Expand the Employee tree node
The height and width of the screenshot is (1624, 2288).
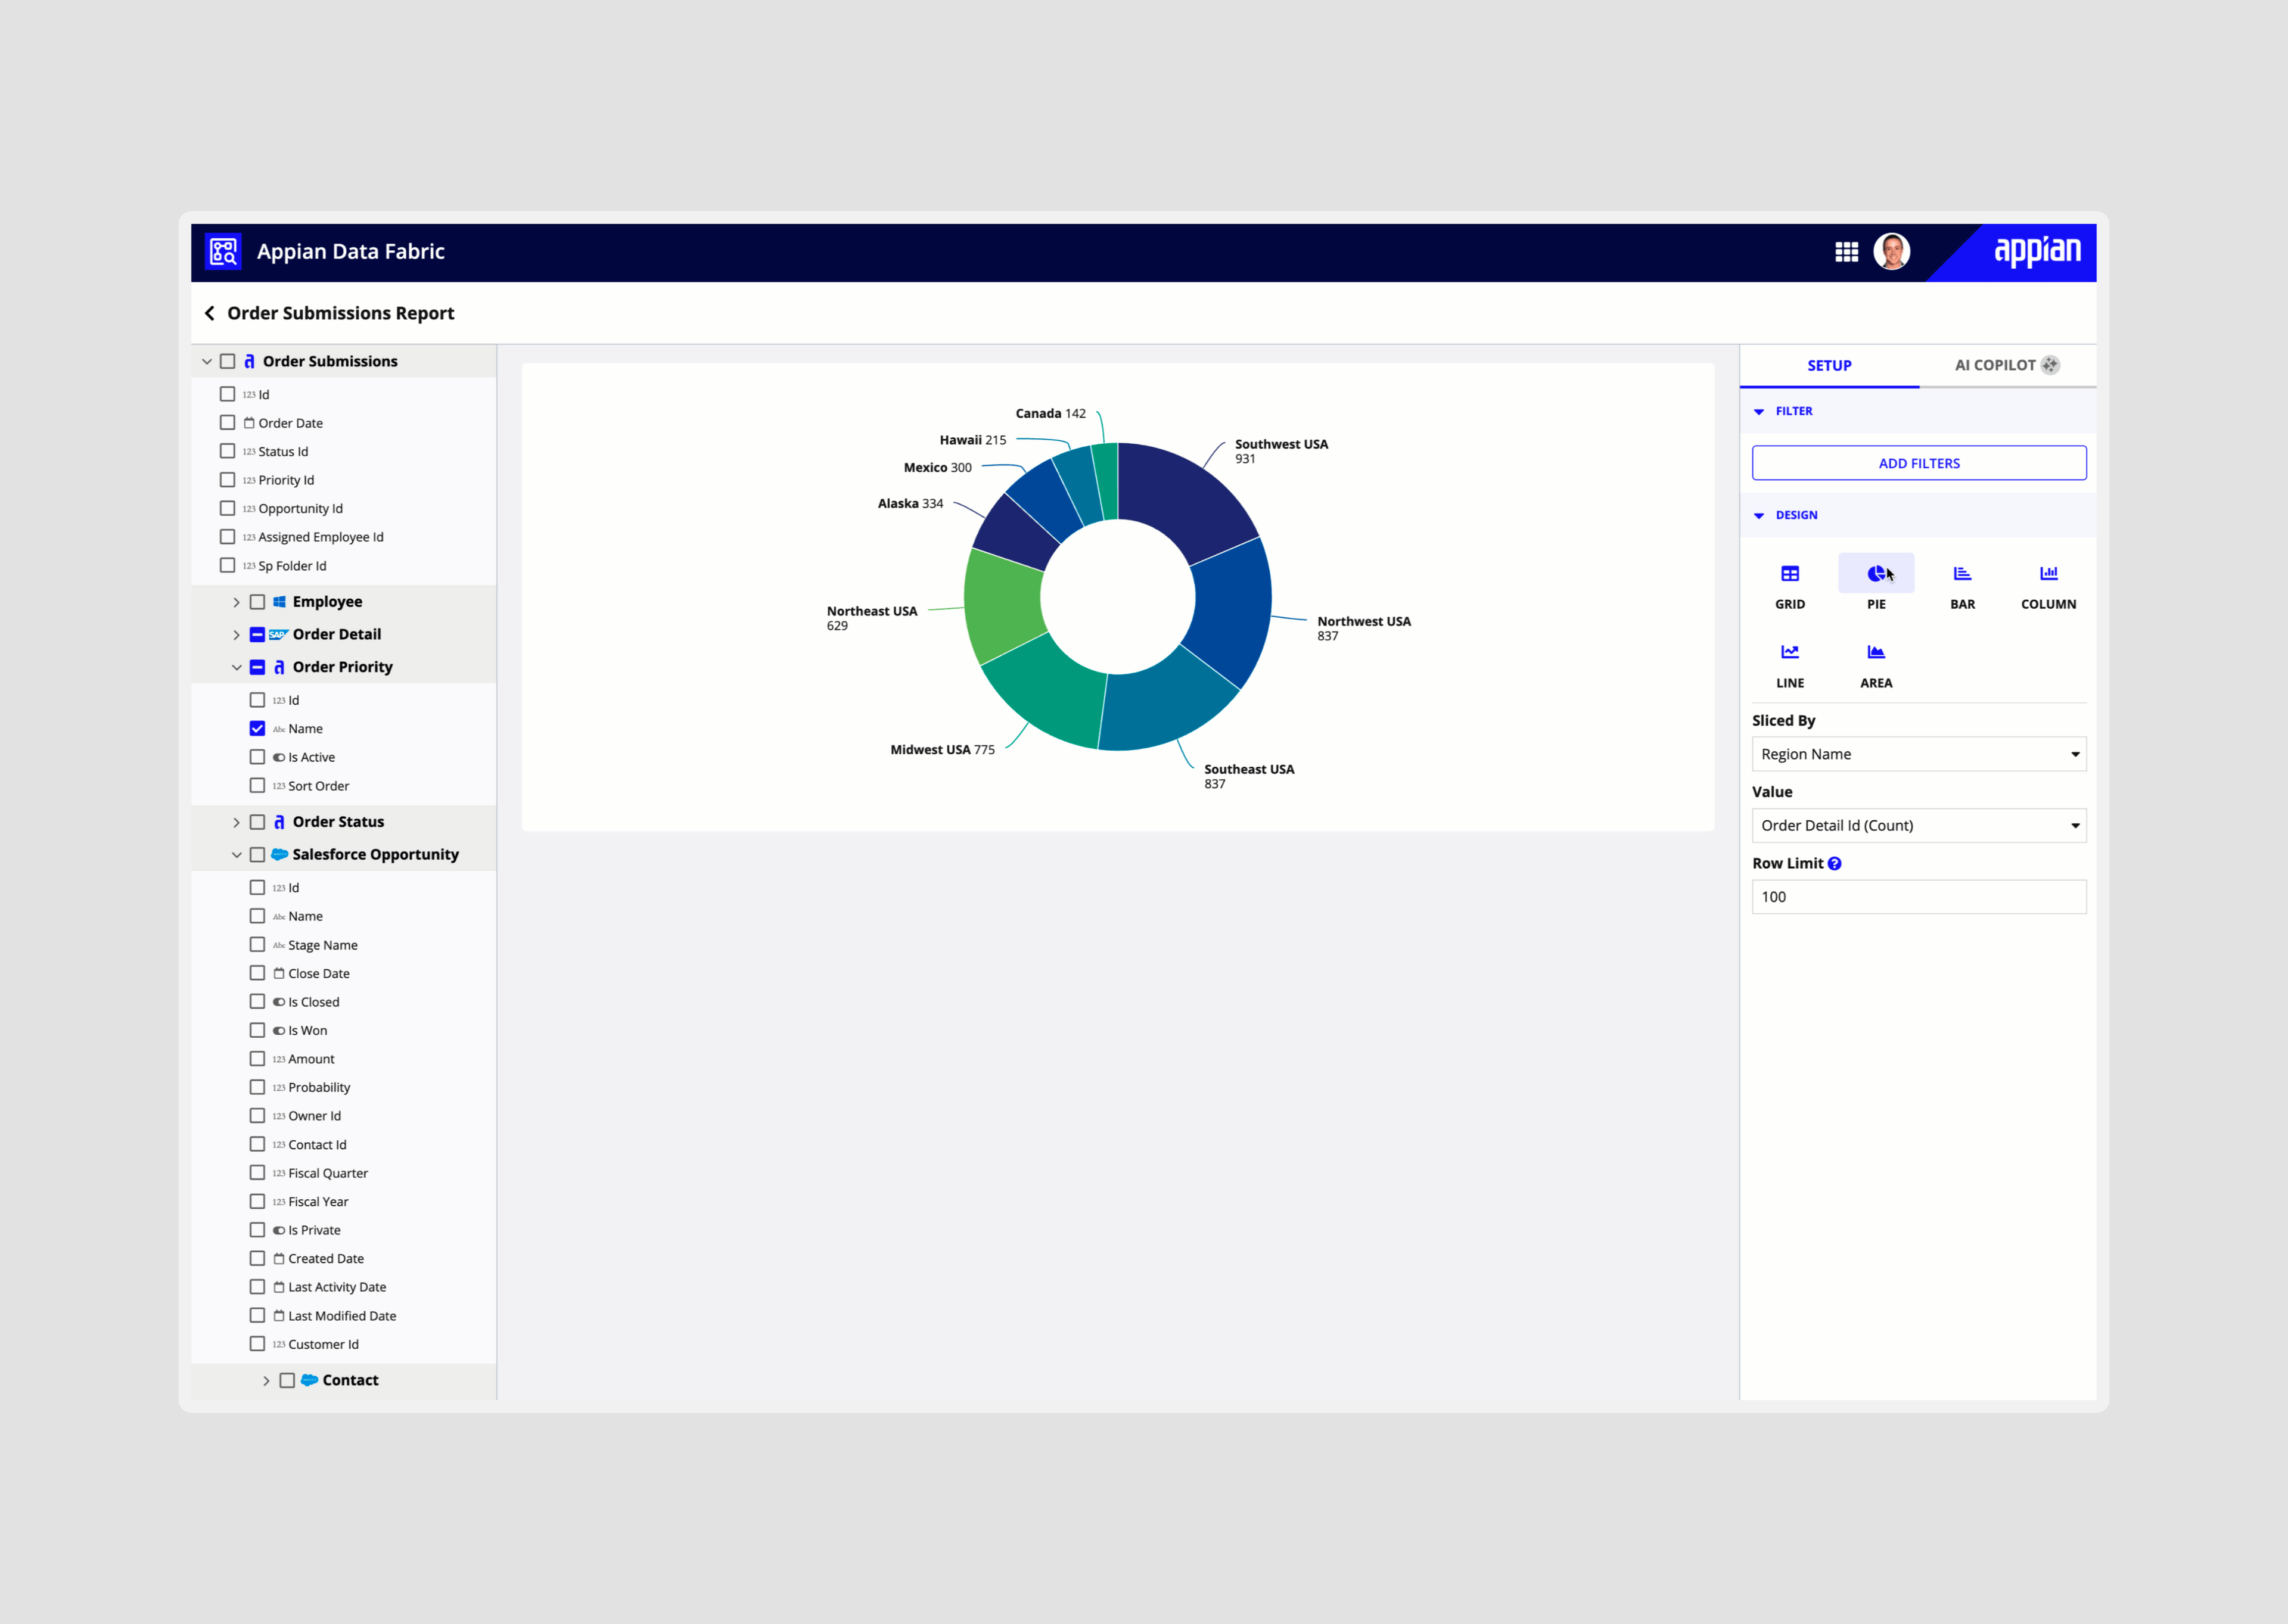[x=236, y=602]
